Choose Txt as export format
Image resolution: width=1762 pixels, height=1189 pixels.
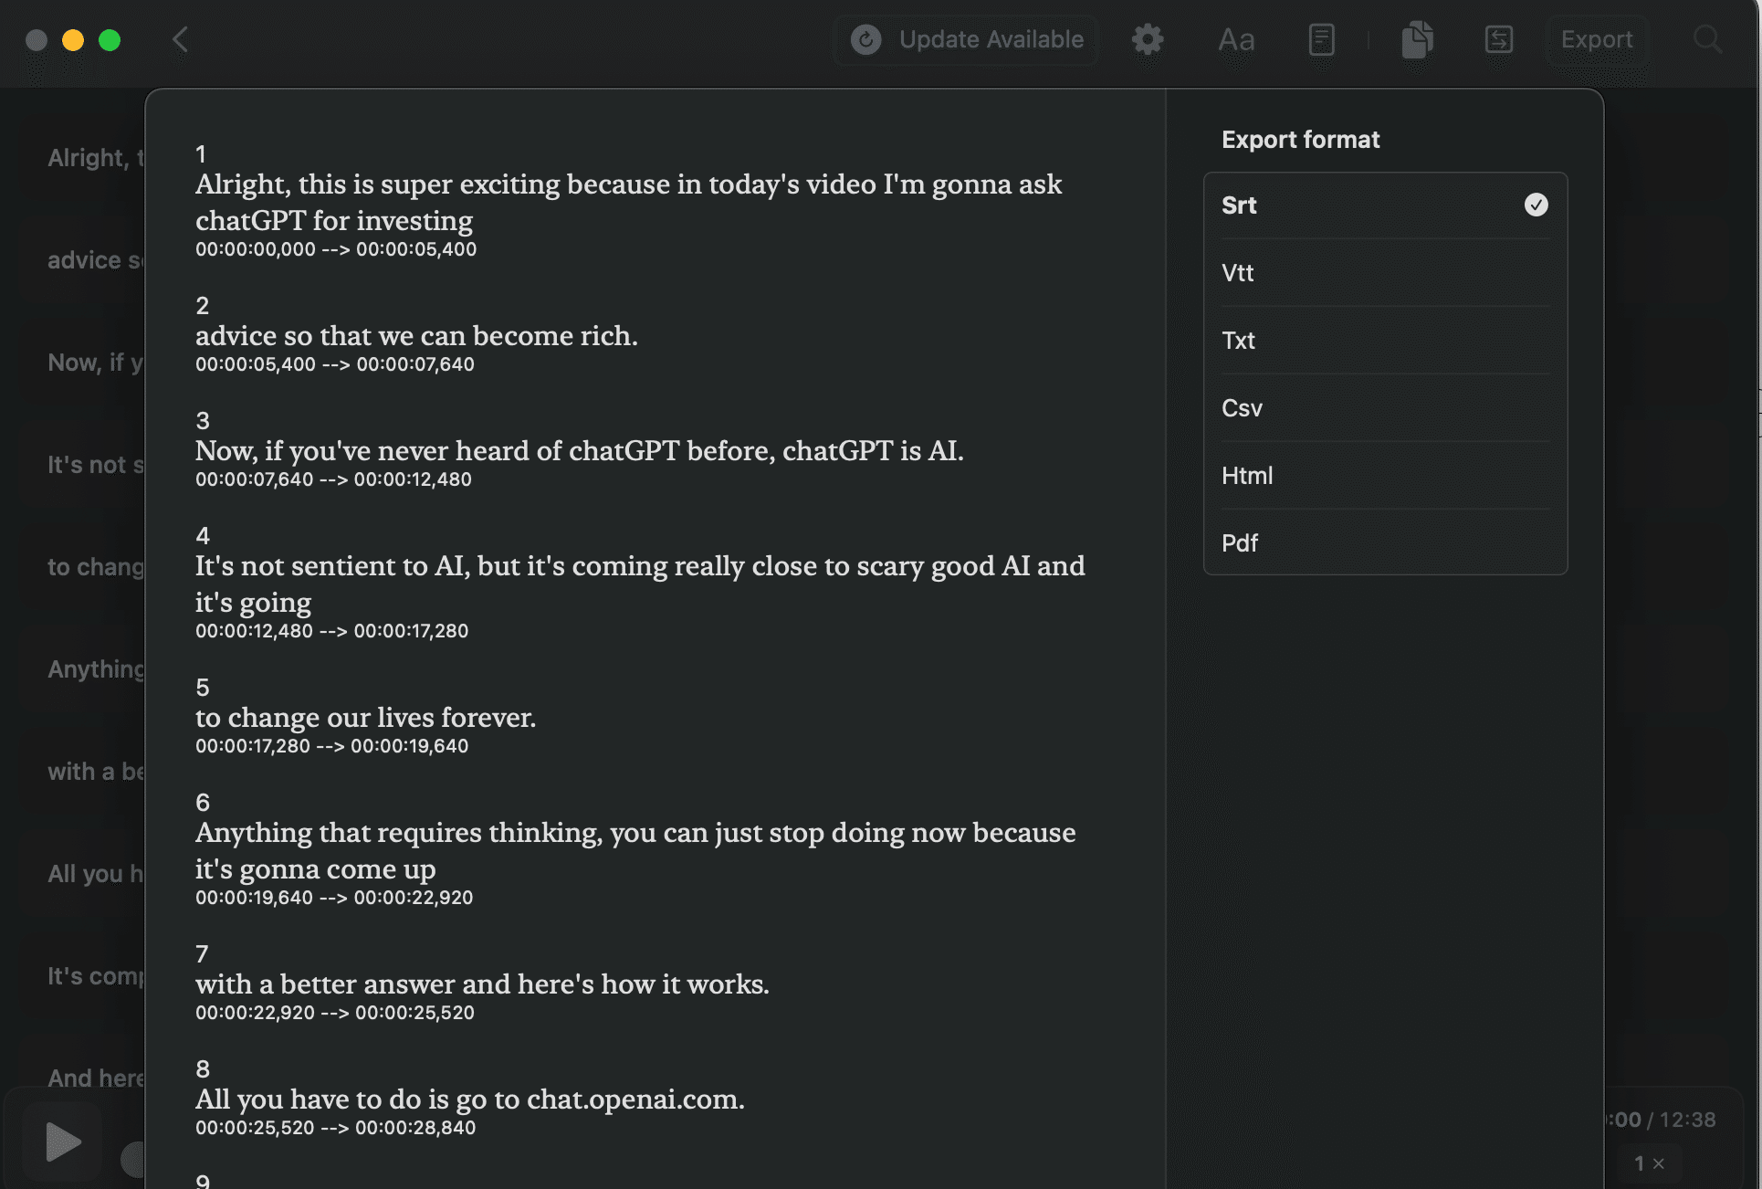[1385, 341]
